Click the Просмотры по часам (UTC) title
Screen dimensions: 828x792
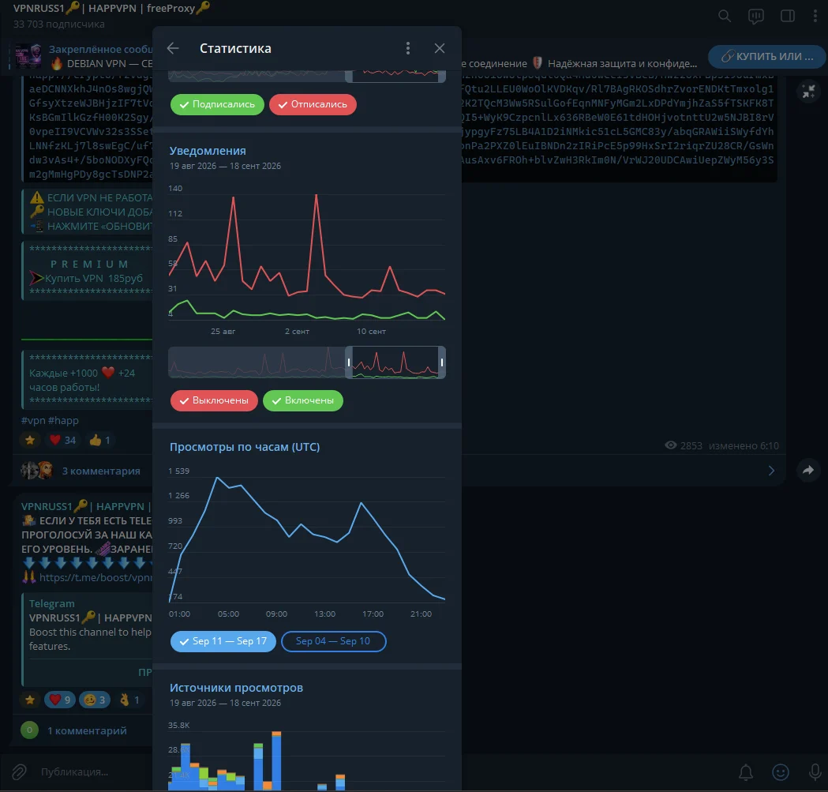(x=245, y=446)
